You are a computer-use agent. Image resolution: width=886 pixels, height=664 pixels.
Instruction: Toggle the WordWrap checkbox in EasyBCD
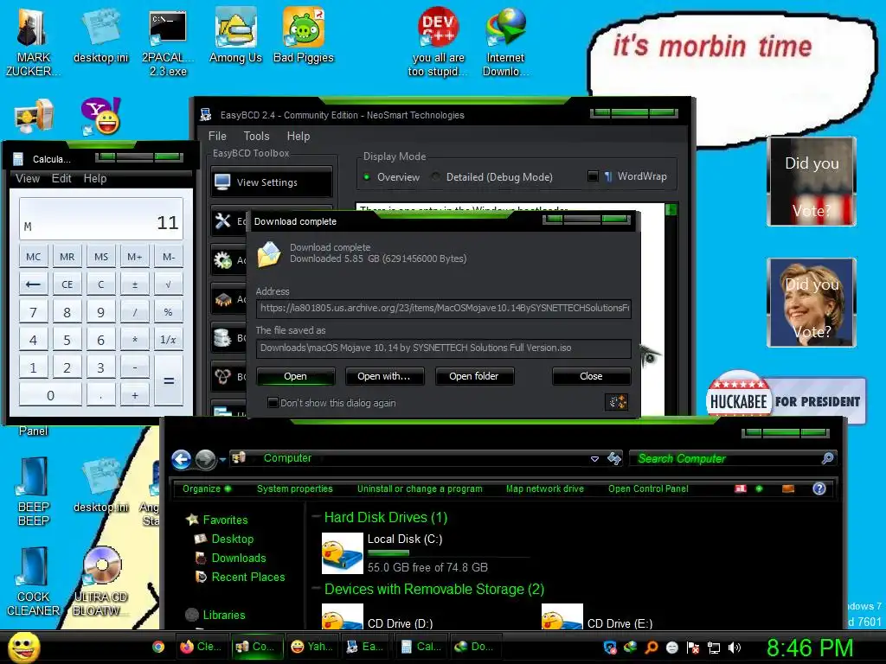(x=593, y=176)
